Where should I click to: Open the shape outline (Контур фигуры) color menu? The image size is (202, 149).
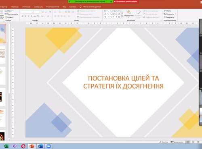pos(151,14)
